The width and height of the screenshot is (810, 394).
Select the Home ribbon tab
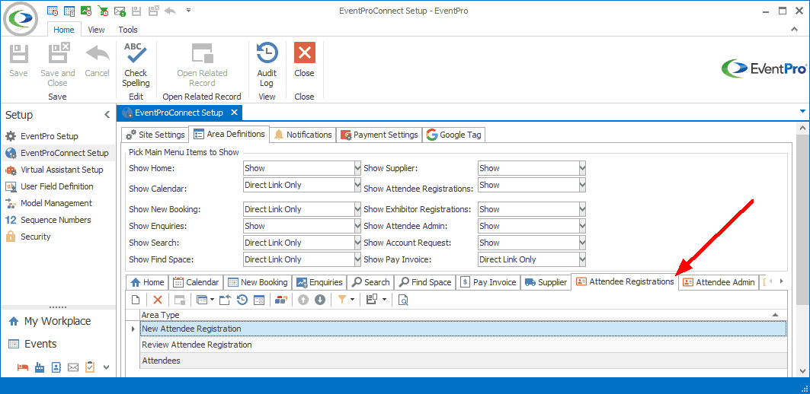coord(64,30)
